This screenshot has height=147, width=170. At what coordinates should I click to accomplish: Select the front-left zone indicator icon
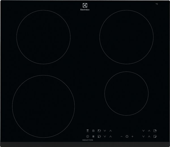pos(99,136)
